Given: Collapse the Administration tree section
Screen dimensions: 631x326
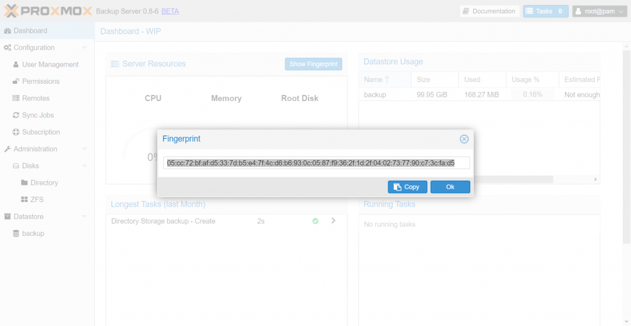Looking at the screenshot, I should (x=84, y=149).
